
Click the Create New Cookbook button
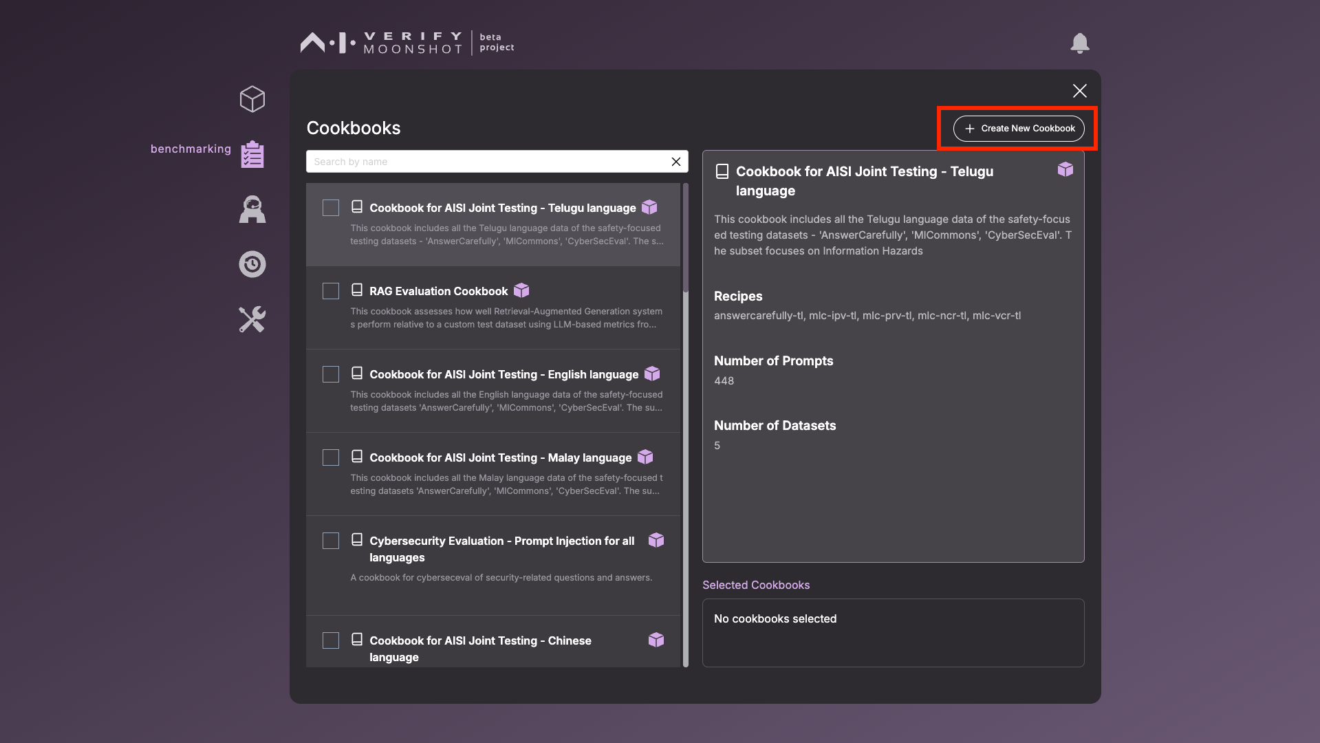click(x=1019, y=129)
